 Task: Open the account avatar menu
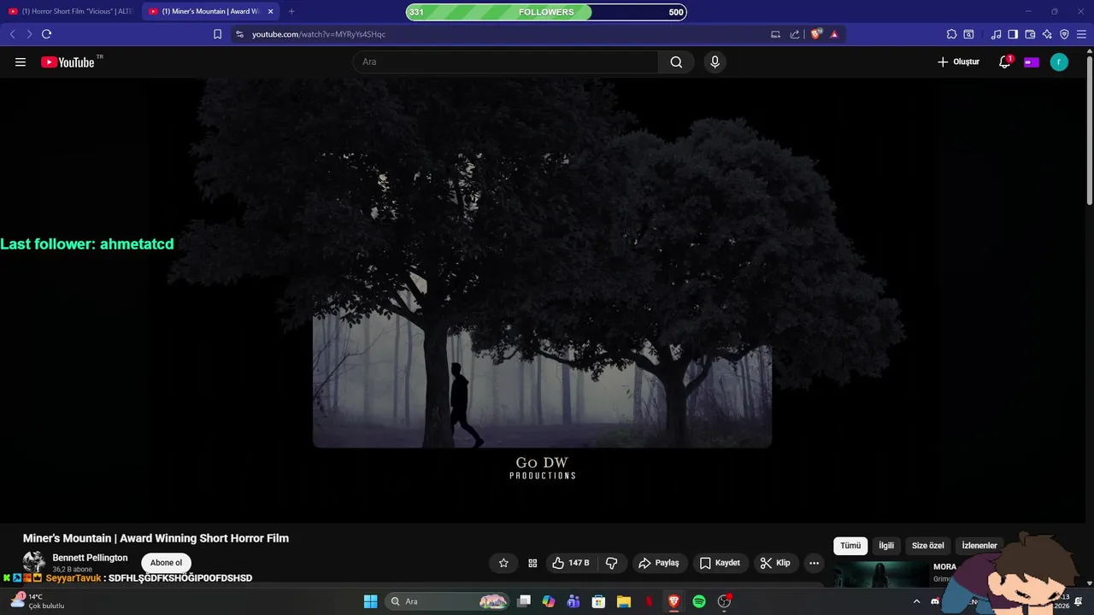click(x=1059, y=61)
